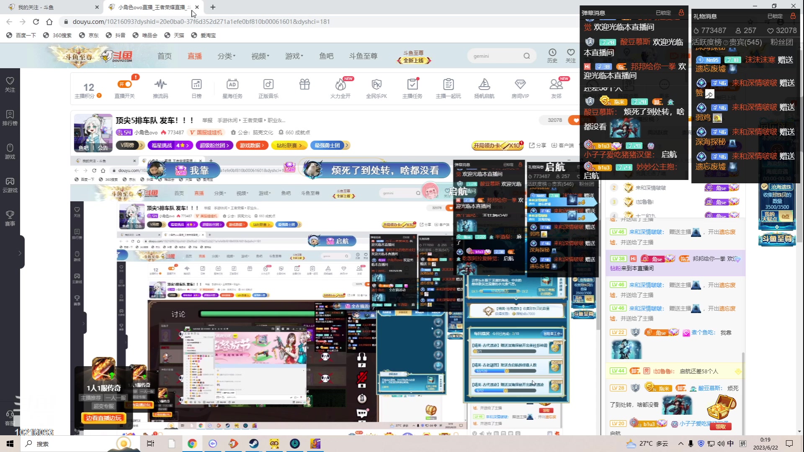The height and width of the screenshot is (452, 804).
Task: Open the 星海任务 tasks panel
Action: [232, 88]
